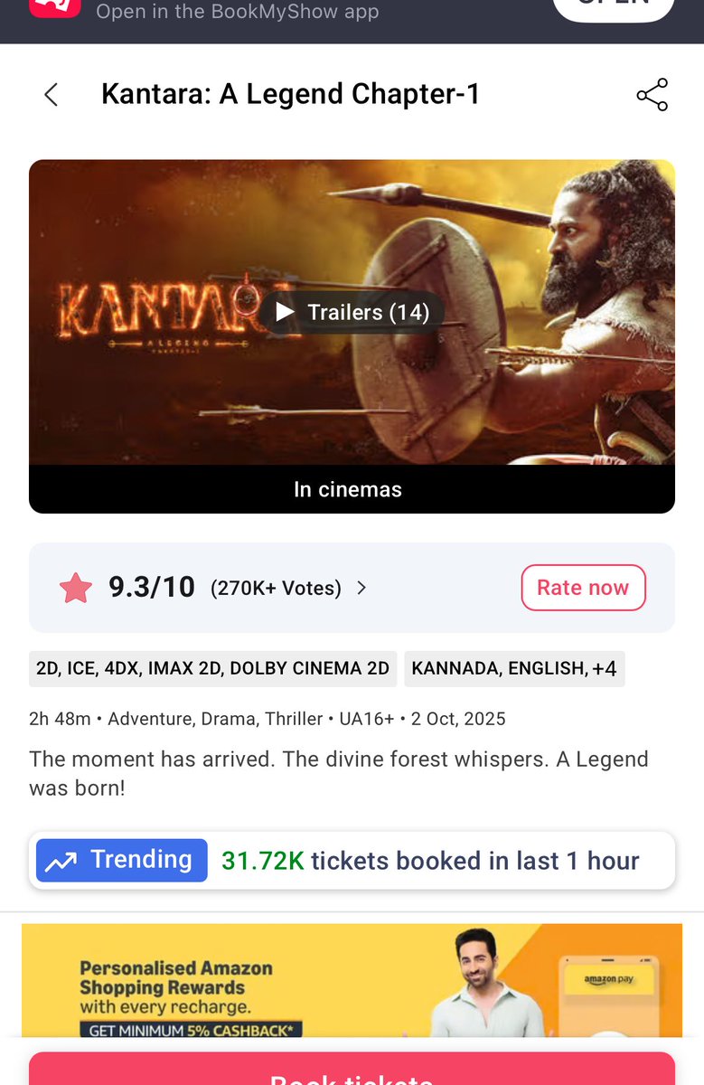Tap OPEN to launch the app

614,7
